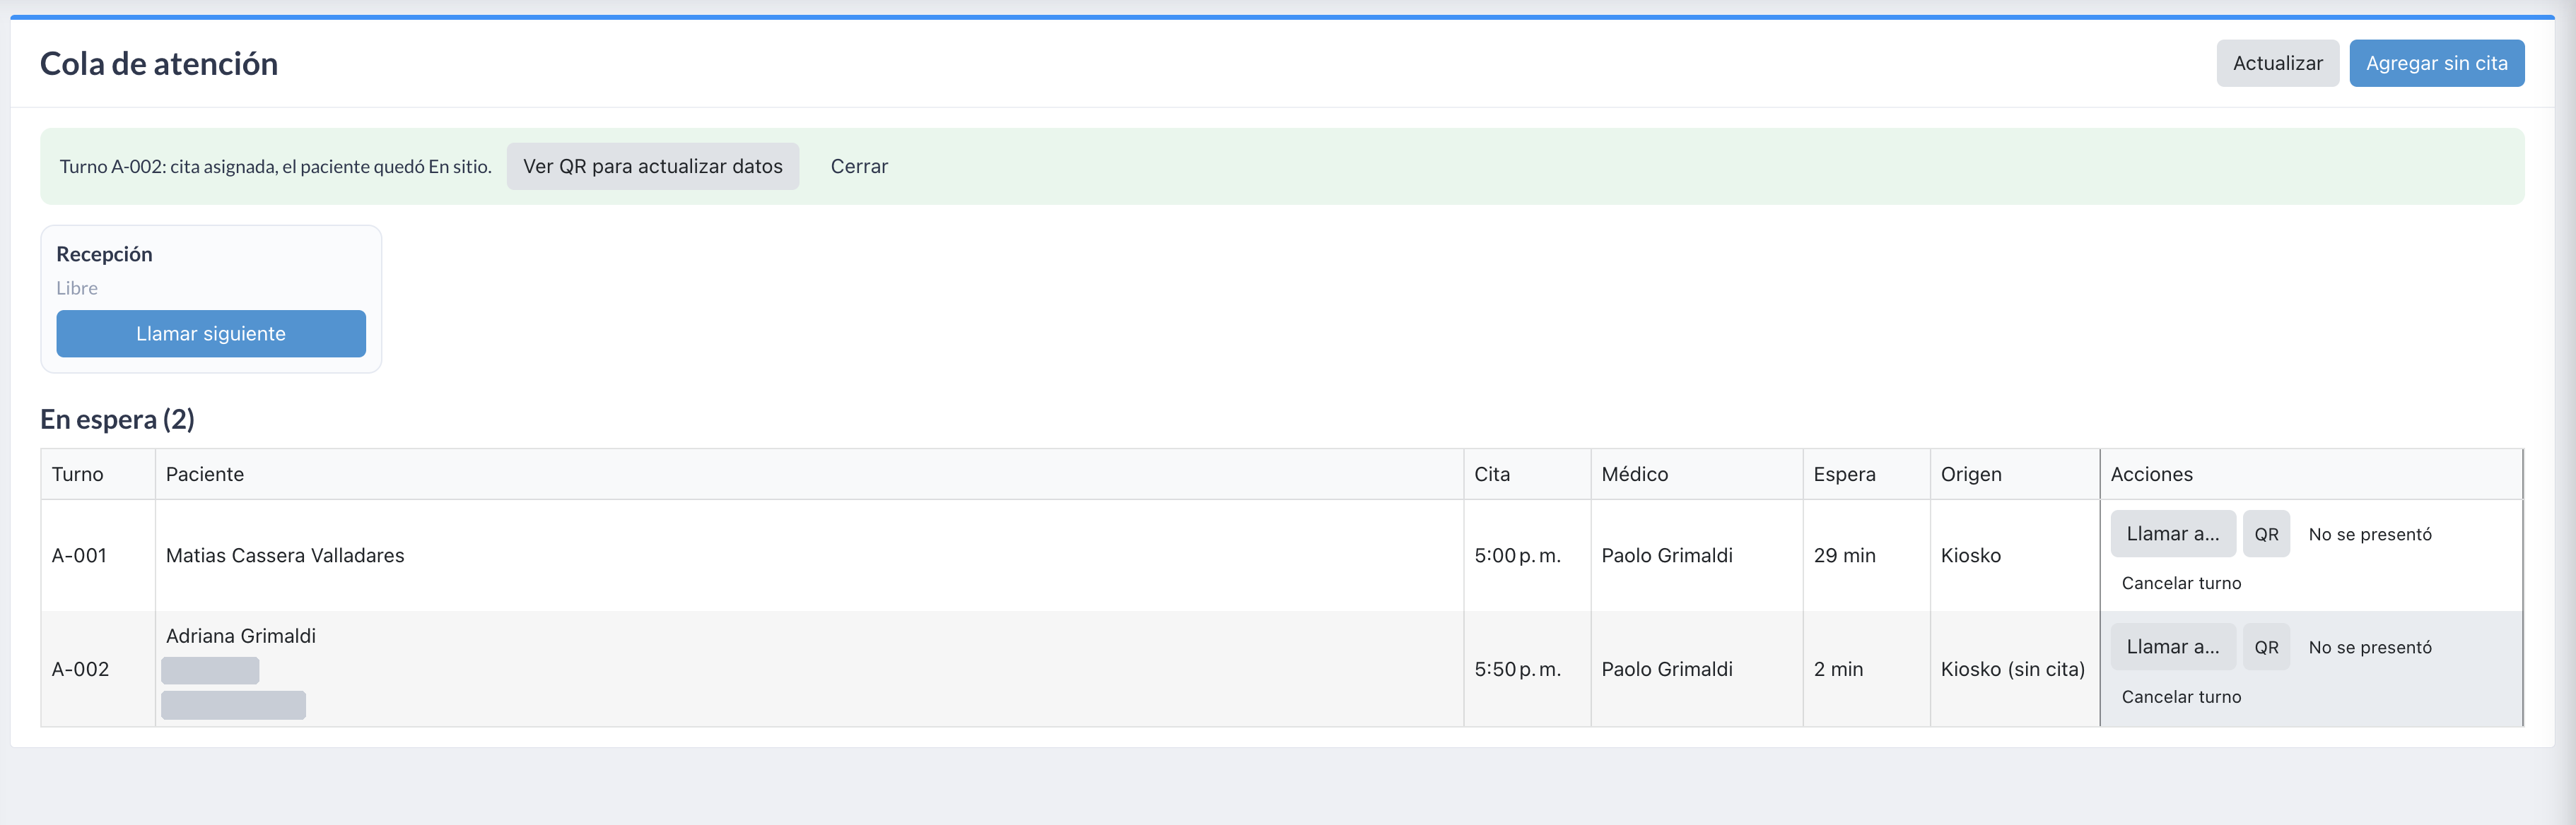Click the Recepción card title

pyautogui.click(x=104, y=254)
